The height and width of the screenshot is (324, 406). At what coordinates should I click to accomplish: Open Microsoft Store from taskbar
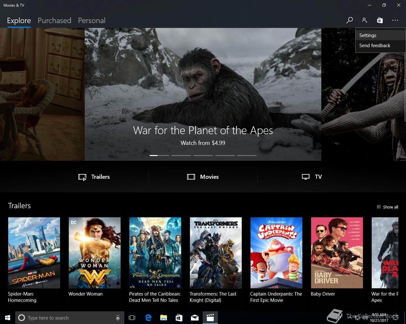[179, 318]
